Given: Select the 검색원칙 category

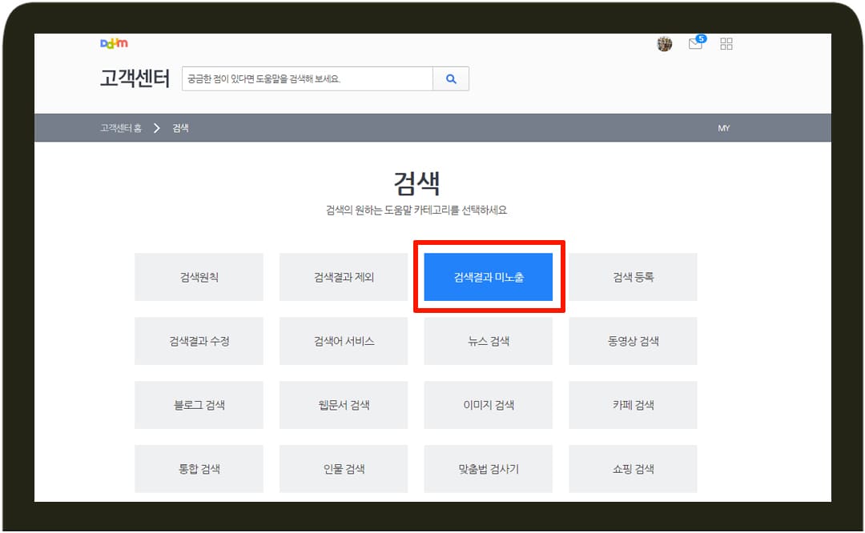Looking at the screenshot, I should [199, 276].
